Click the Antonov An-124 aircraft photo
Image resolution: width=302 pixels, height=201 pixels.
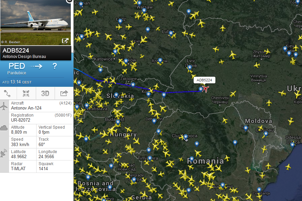tap(36, 22)
